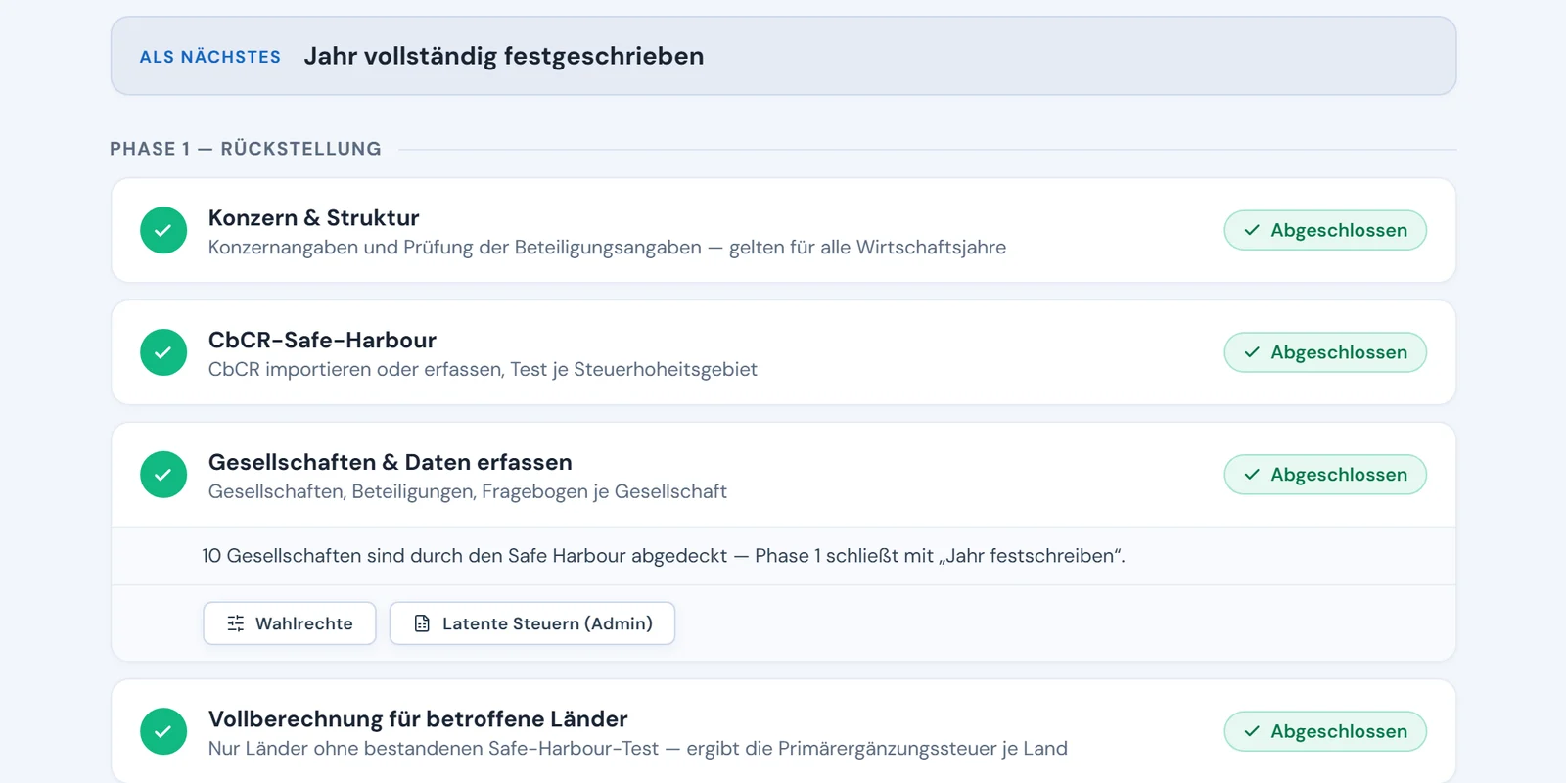This screenshot has height=783, width=1566.
Task: Click Abgeschlossen badge for CbCR-Safe-Harbour
Action: click(x=1325, y=352)
